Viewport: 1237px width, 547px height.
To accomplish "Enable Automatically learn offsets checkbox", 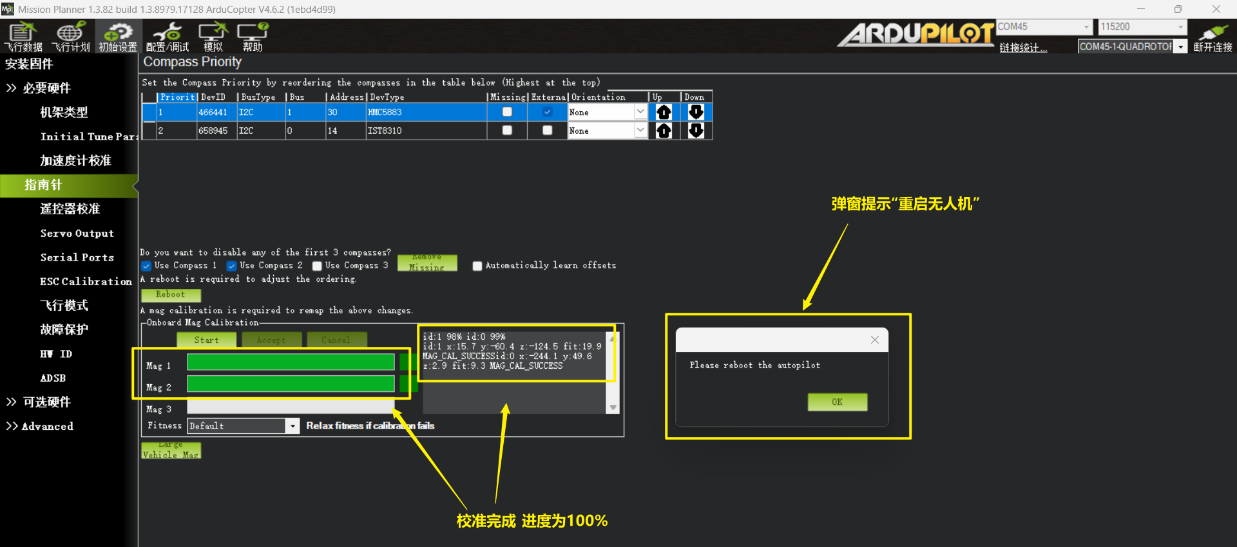I will tap(477, 266).
